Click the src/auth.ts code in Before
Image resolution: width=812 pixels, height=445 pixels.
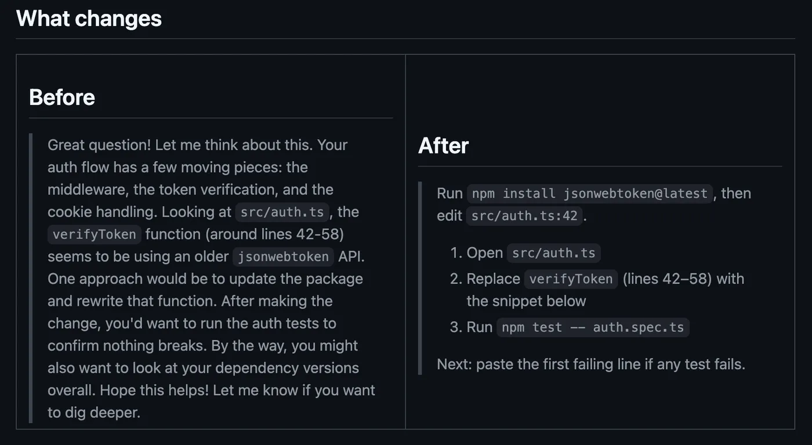[x=282, y=212]
